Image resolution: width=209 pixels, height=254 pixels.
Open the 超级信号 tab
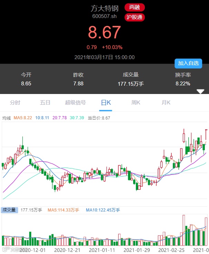pyautogui.click(x=75, y=103)
